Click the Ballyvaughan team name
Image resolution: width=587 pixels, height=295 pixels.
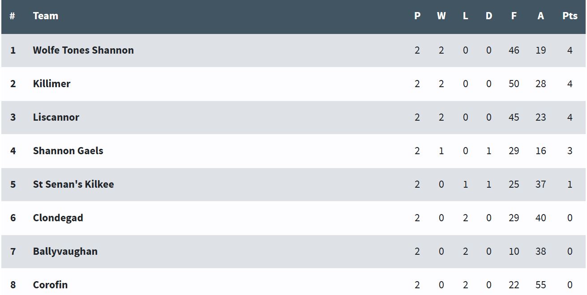65,251
